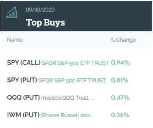Click the 09/30/2020 date label

click(x=40, y=10)
